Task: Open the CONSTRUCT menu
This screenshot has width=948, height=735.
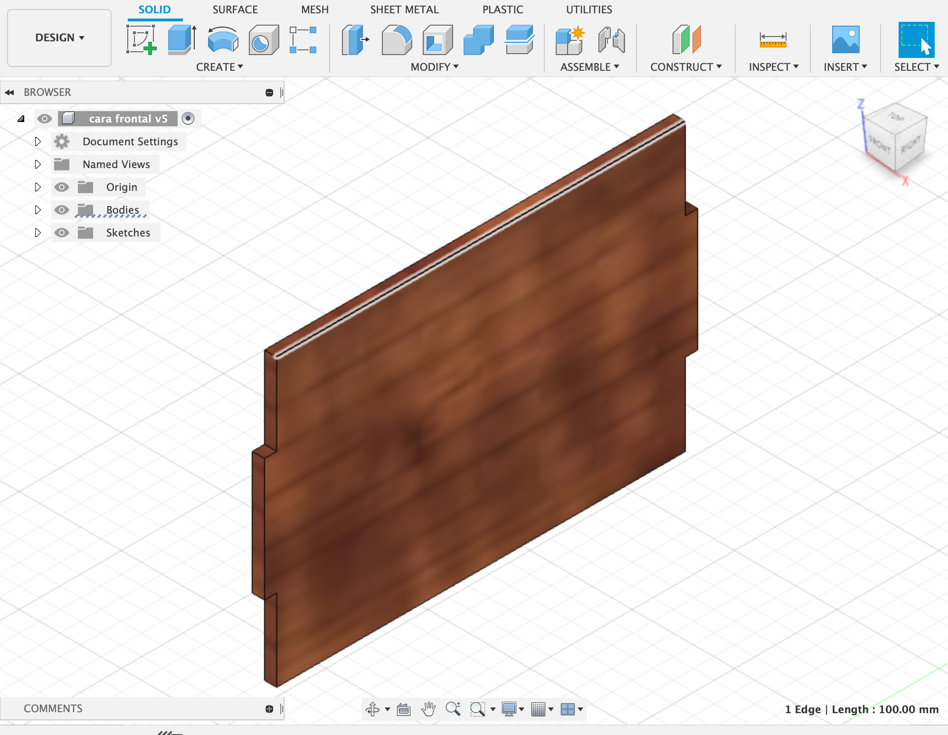Action: [685, 67]
